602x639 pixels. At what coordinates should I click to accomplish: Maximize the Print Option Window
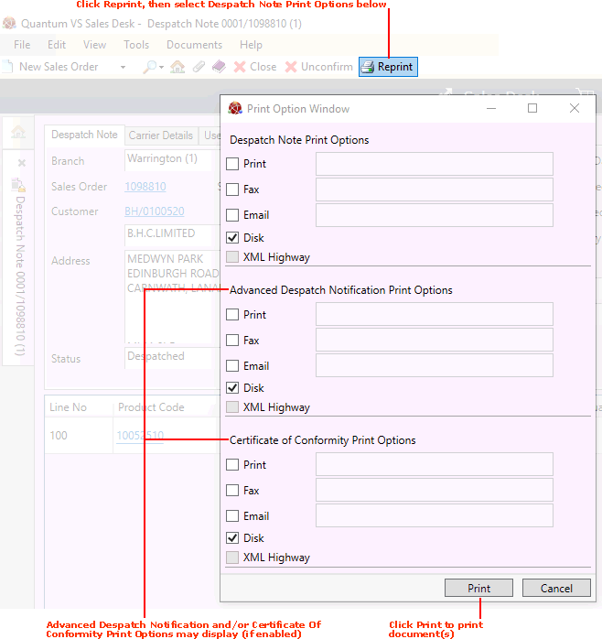(532, 108)
